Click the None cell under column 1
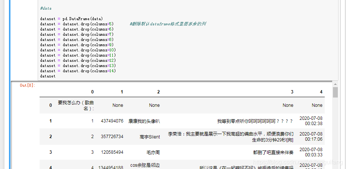This screenshot has width=346, height=169. point(118,105)
